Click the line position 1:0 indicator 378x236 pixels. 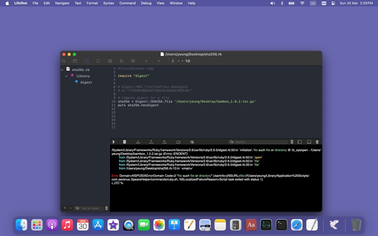[x=188, y=61]
